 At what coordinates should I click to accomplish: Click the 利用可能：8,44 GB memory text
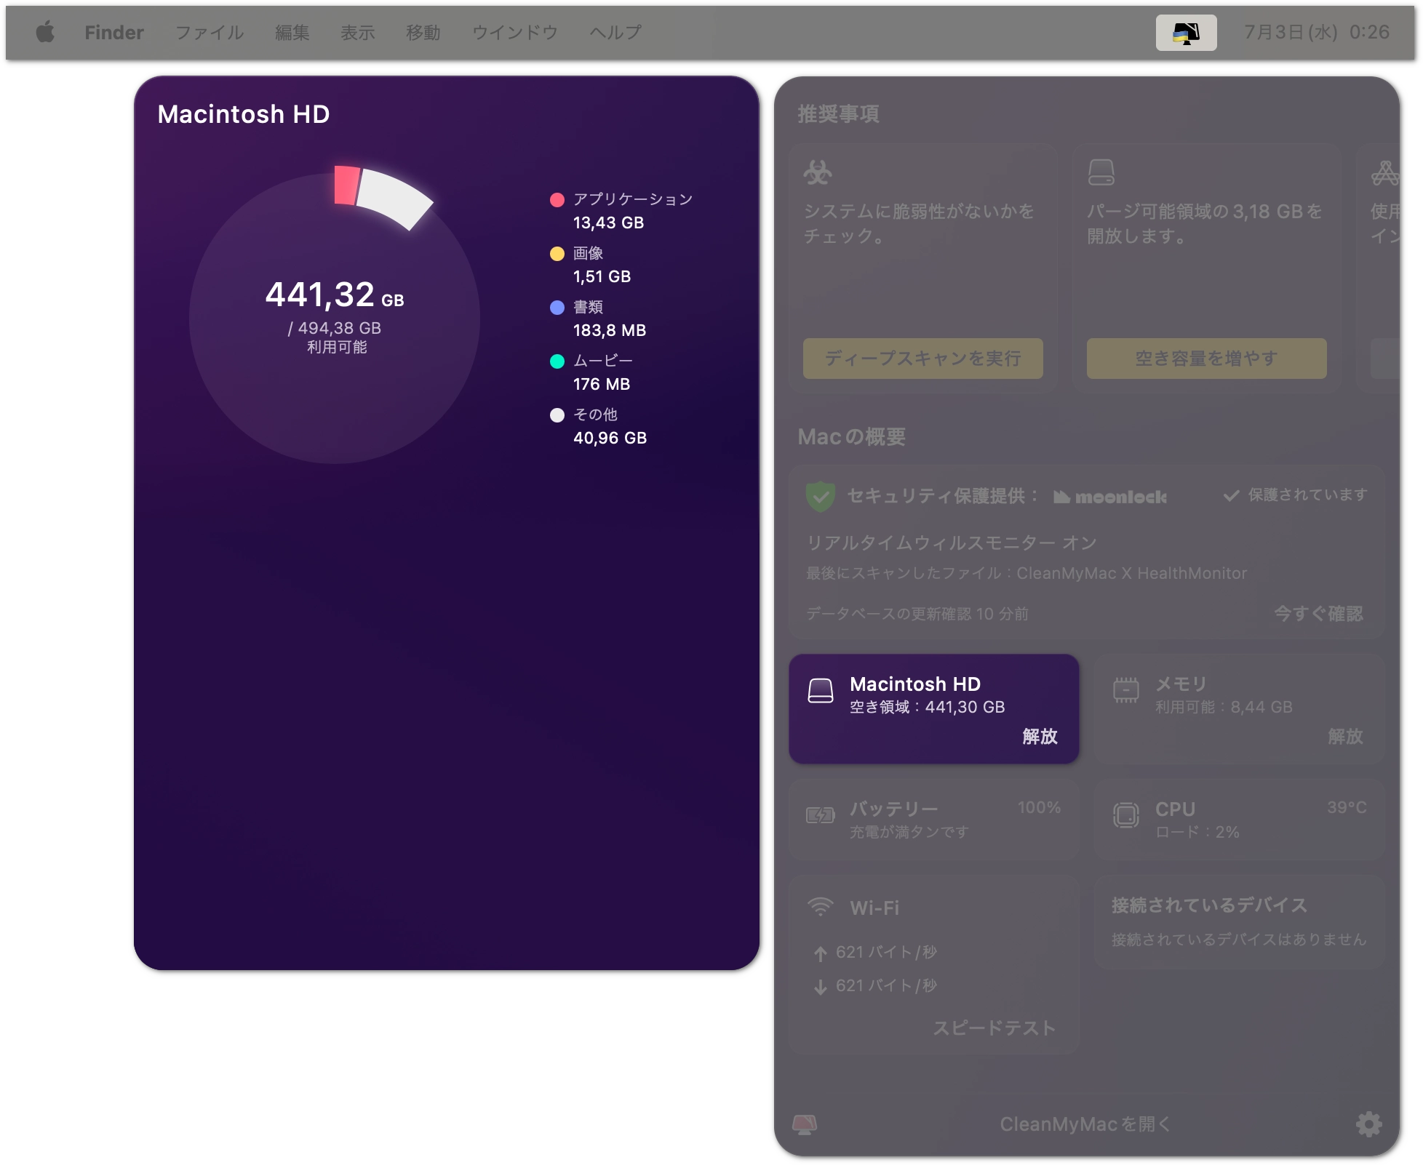1224,708
